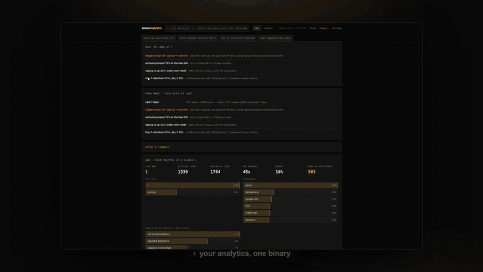Select the '/pricing' top page bar
Screen dimensions: 483x272
[193, 192]
